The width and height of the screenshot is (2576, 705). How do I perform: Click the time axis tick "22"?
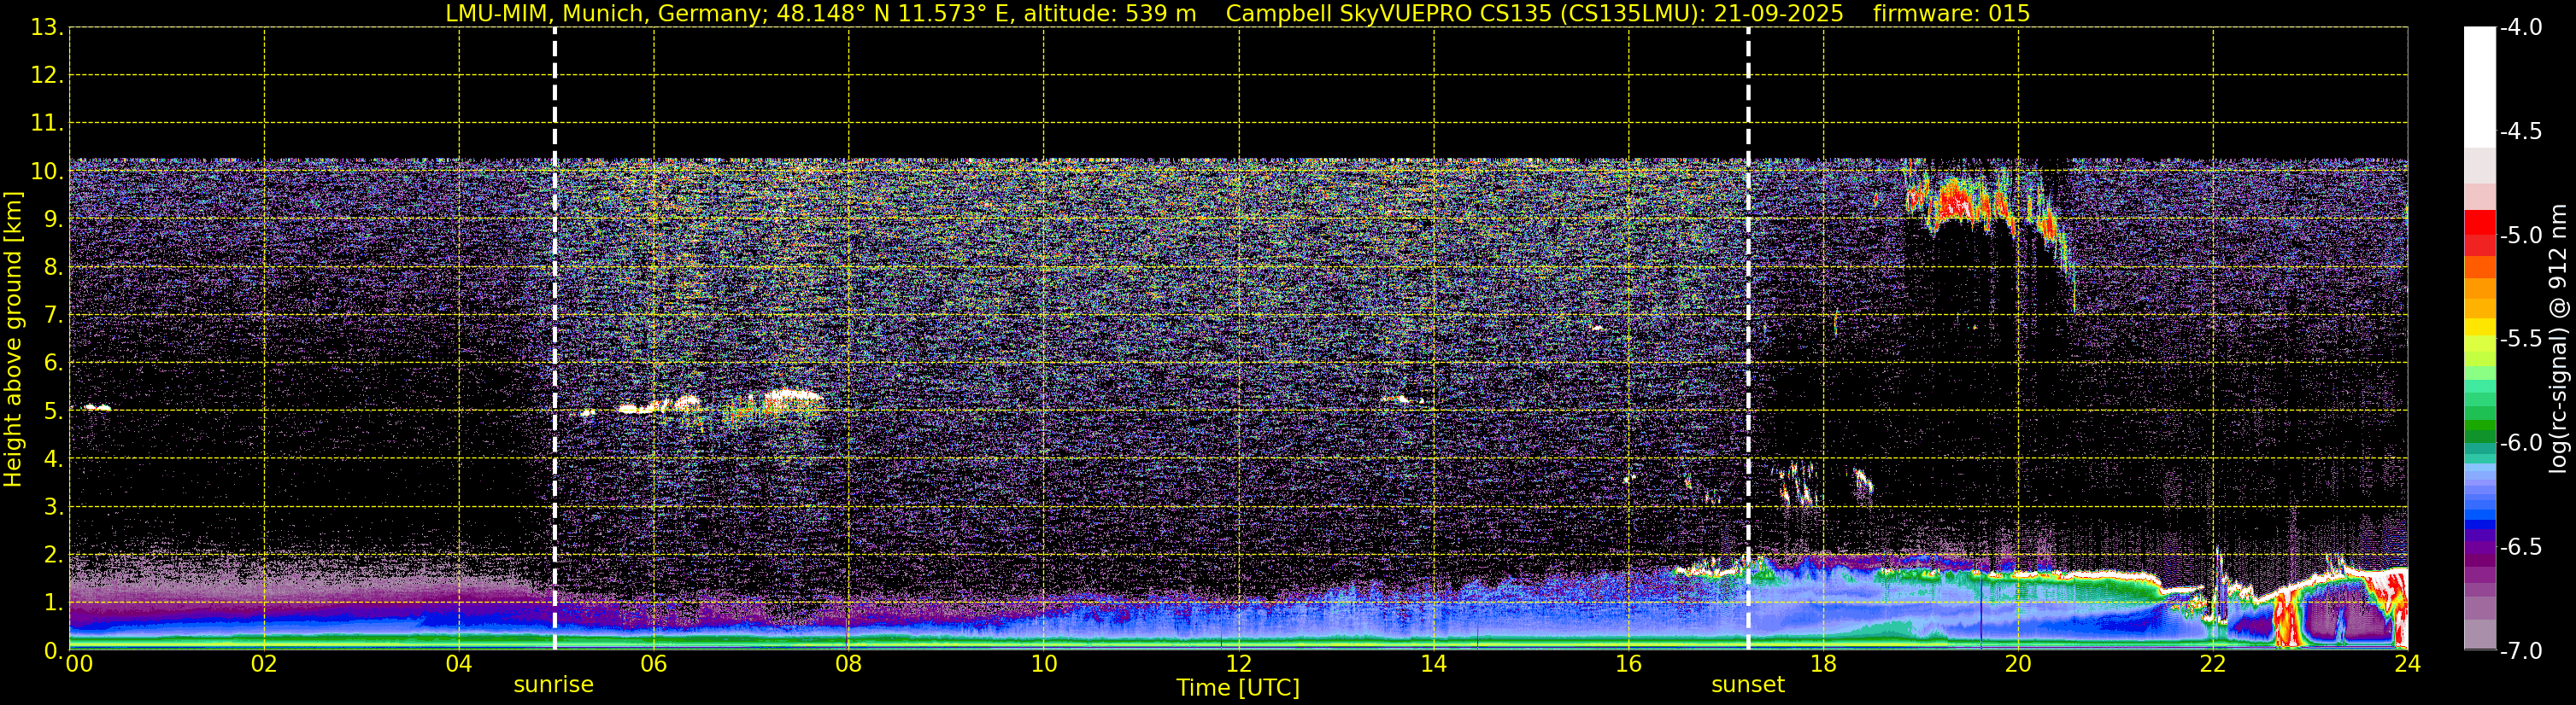pos(2213,665)
